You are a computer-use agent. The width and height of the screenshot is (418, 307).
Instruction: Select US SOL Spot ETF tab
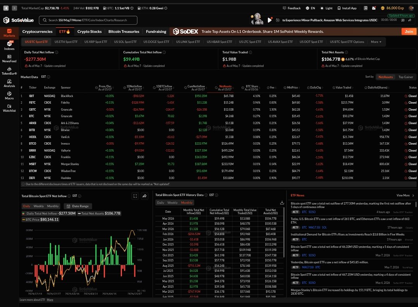pos(125,42)
